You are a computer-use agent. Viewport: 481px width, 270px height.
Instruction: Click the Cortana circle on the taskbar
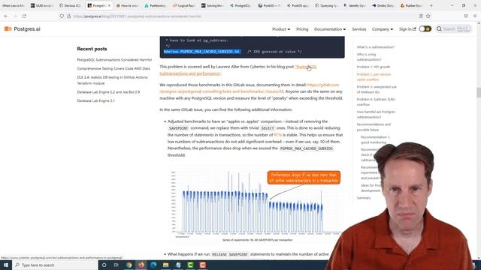(x=104, y=265)
